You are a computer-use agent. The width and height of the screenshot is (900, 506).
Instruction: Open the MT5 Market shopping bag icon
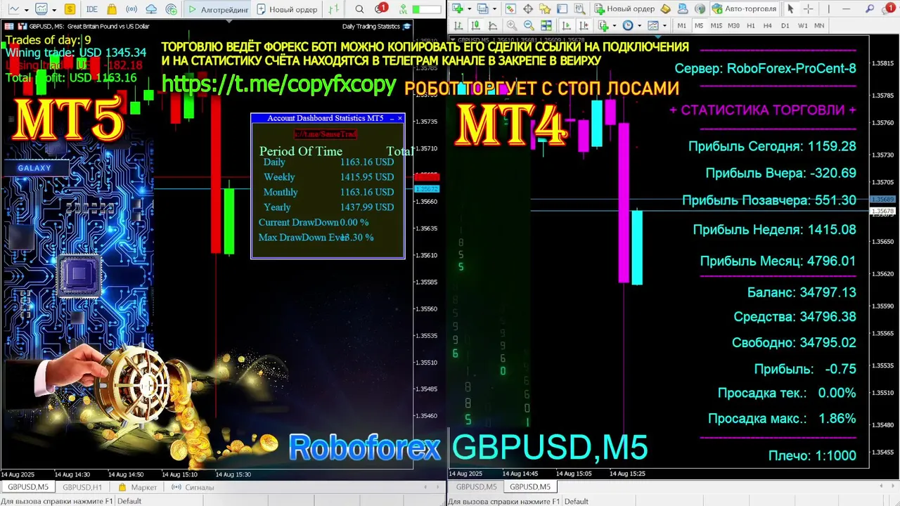(x=112, y=9)
